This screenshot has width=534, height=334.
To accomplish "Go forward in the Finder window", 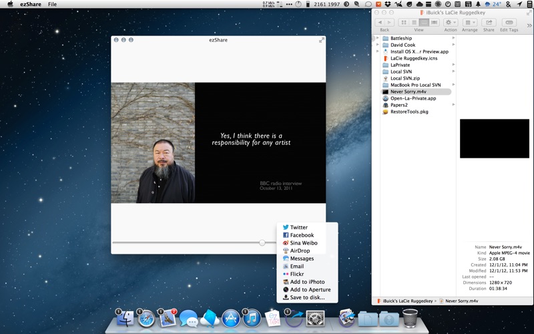I will (x=389, y=23).
